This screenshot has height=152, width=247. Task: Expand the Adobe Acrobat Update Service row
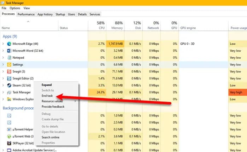click(x=3, y=150)
